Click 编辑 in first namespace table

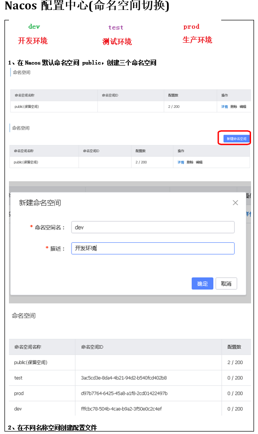click(x=243, y=107)
